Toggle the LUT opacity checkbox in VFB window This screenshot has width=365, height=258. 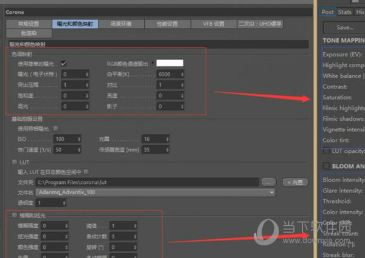326,151
